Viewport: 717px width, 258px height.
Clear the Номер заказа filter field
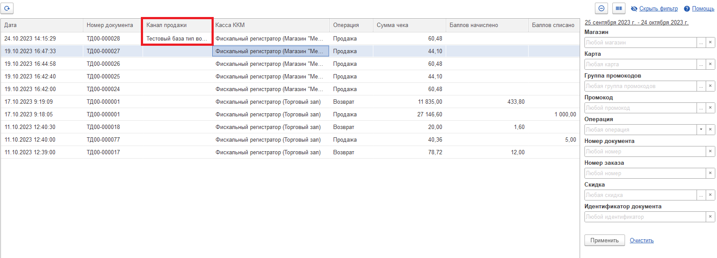710,173
